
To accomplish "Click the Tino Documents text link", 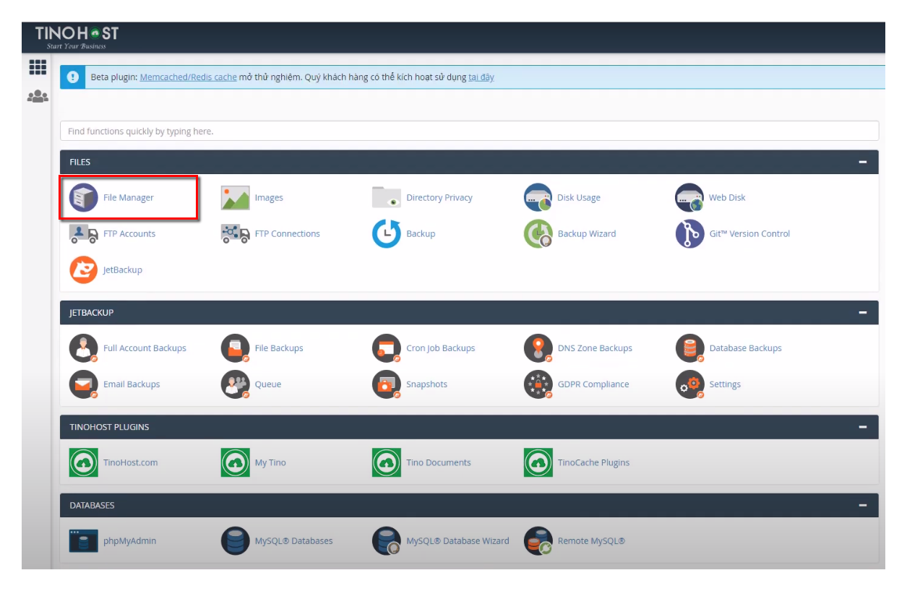I will point(439,462).
